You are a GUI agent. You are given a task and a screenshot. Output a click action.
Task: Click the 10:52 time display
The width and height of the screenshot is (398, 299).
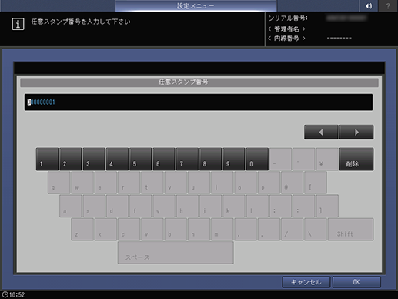pyautogui.click(x=17, y=295)
